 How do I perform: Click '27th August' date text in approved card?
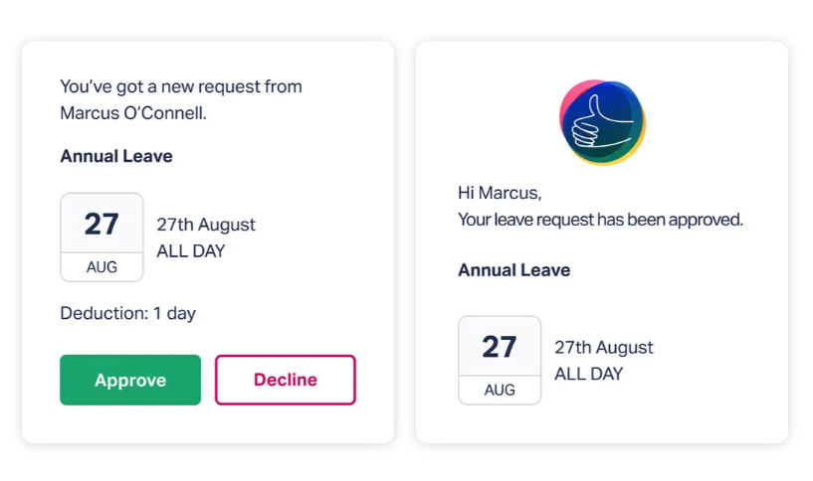603,347
